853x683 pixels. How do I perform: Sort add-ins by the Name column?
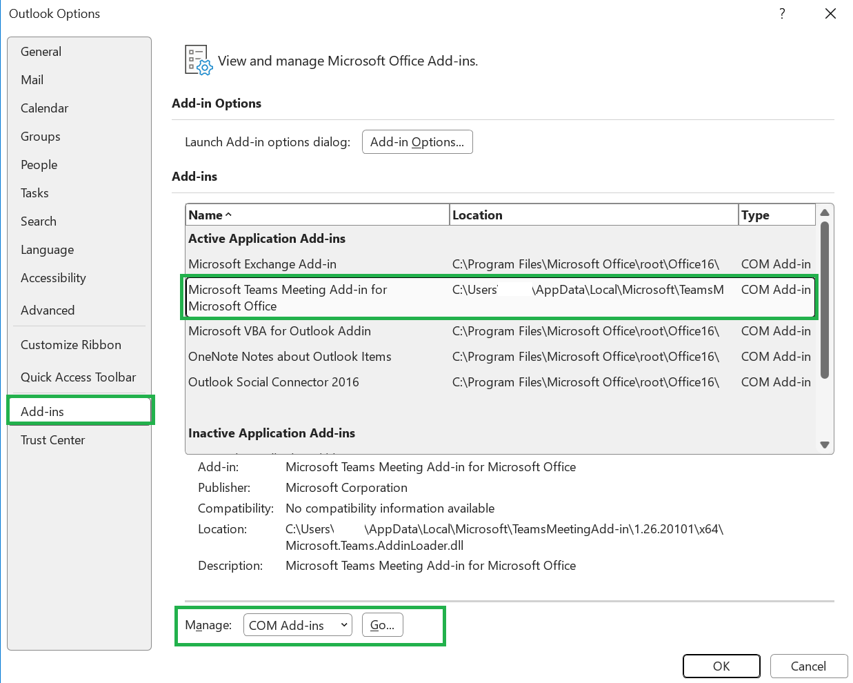click(317, 215)
